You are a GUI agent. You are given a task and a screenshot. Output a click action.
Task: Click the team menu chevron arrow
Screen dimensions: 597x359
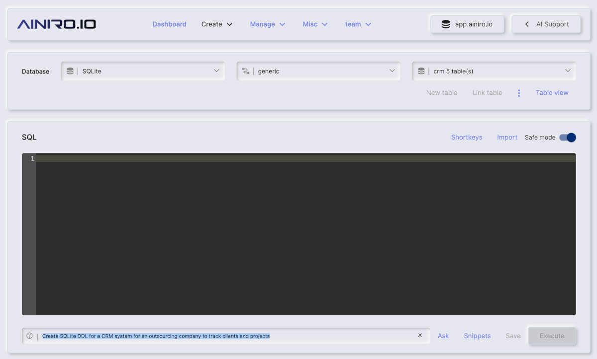tap(368, 24)
